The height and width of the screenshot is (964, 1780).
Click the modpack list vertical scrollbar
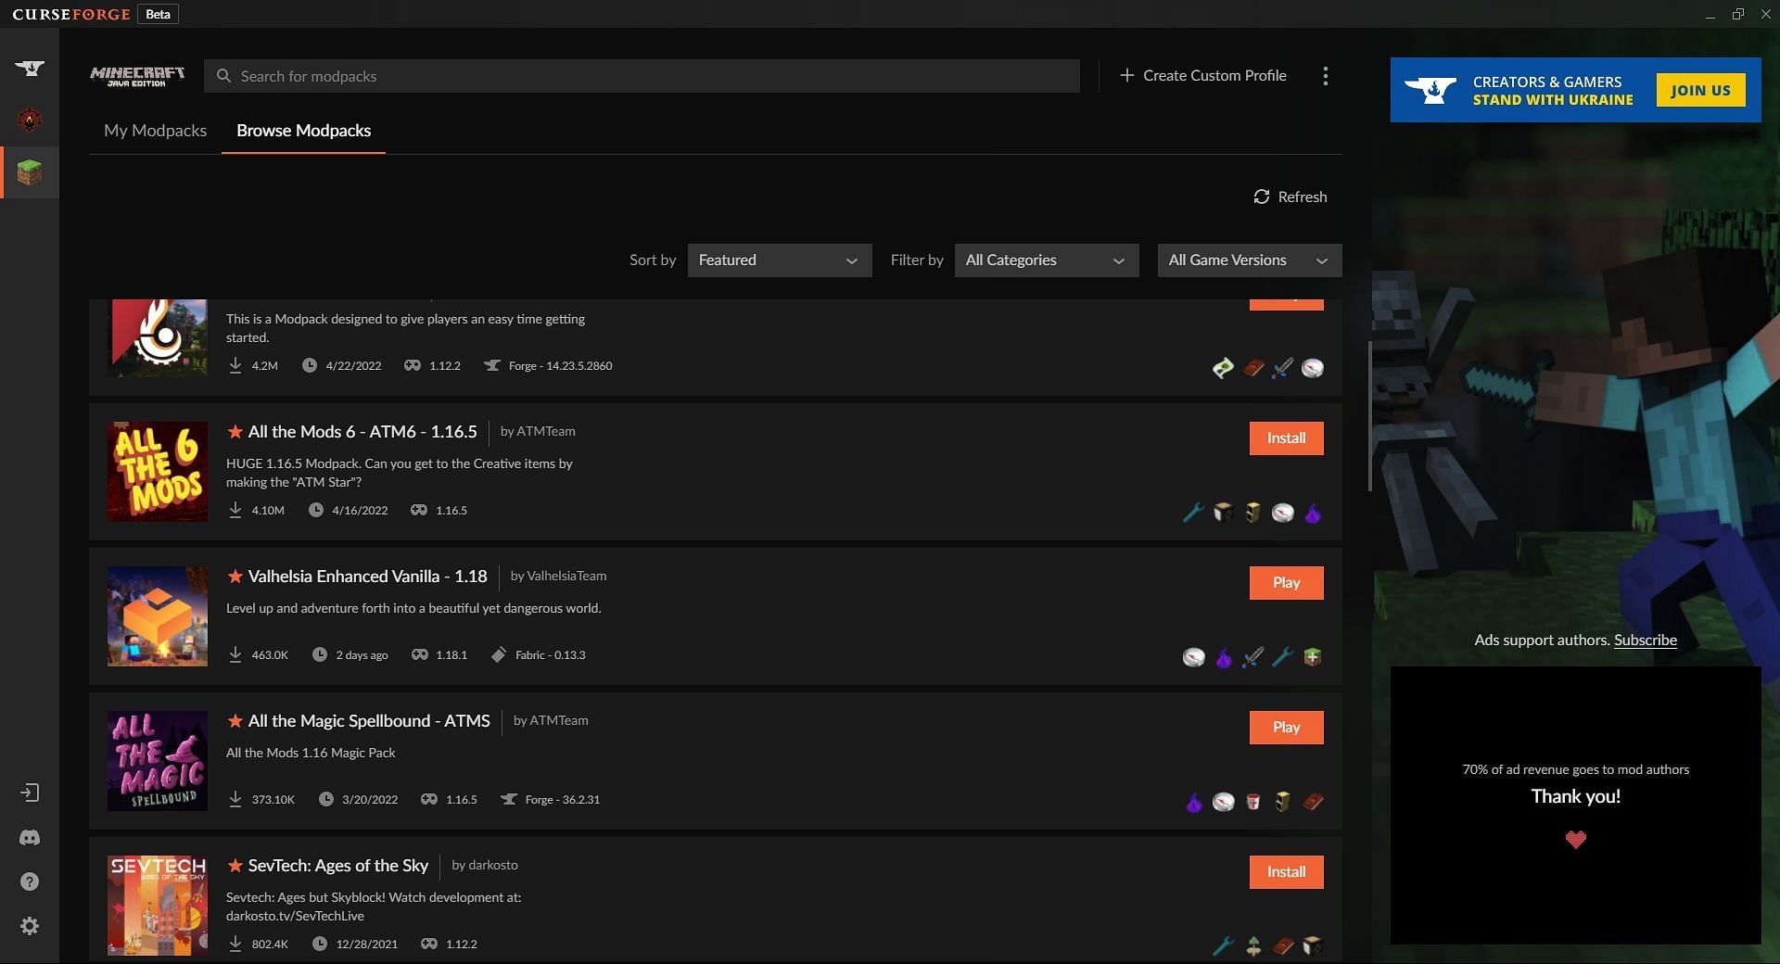pos(1369,417)
